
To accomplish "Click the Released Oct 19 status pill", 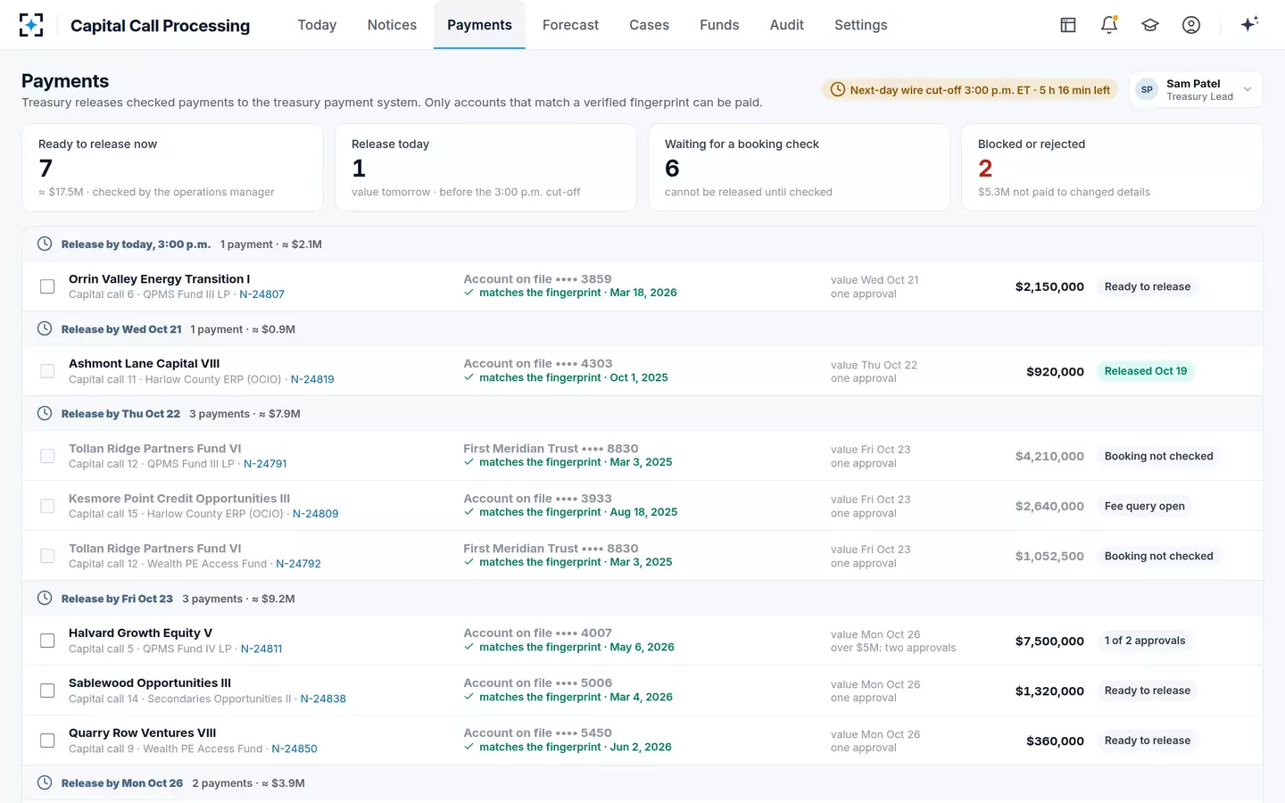I will 1146,371.
